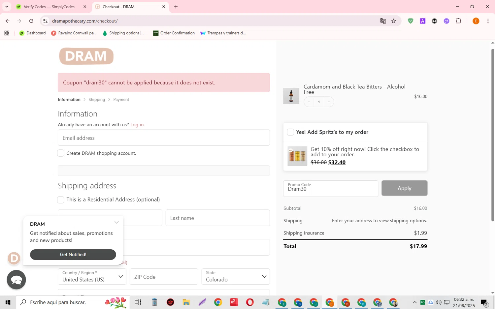Expand the State dropdown showing Colorado
Viewport: 495px width, 309px height.
click(x=236, y=276)
